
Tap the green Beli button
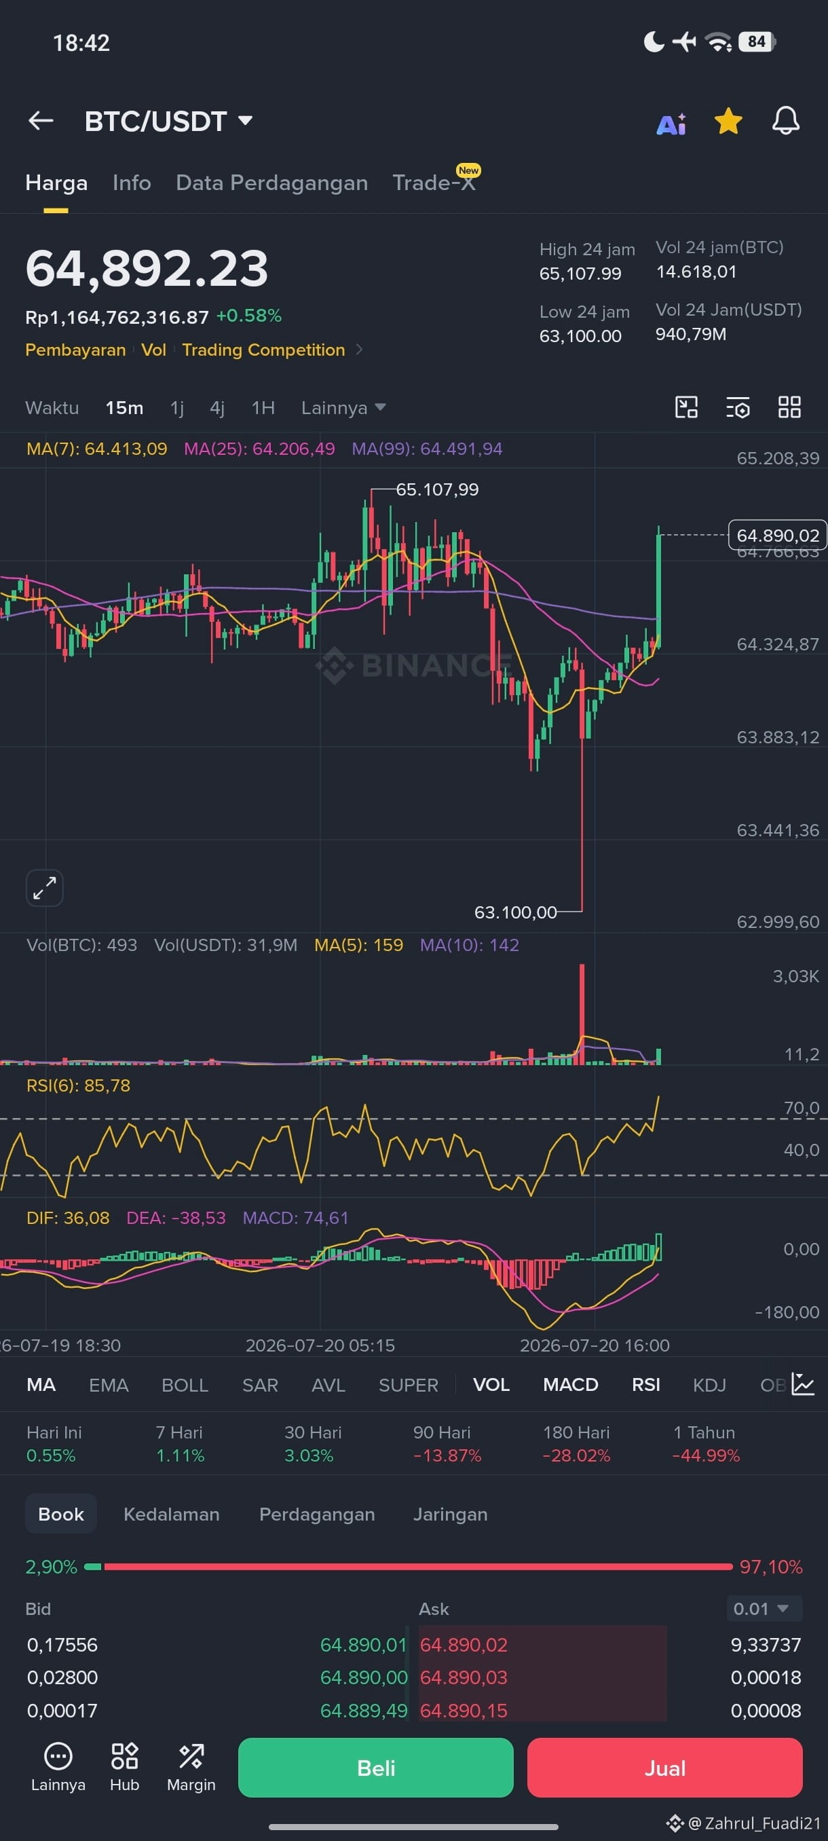click(376, 1768)
